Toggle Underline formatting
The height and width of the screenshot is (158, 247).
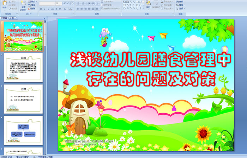pyautogui.click(x=48, y=9)
